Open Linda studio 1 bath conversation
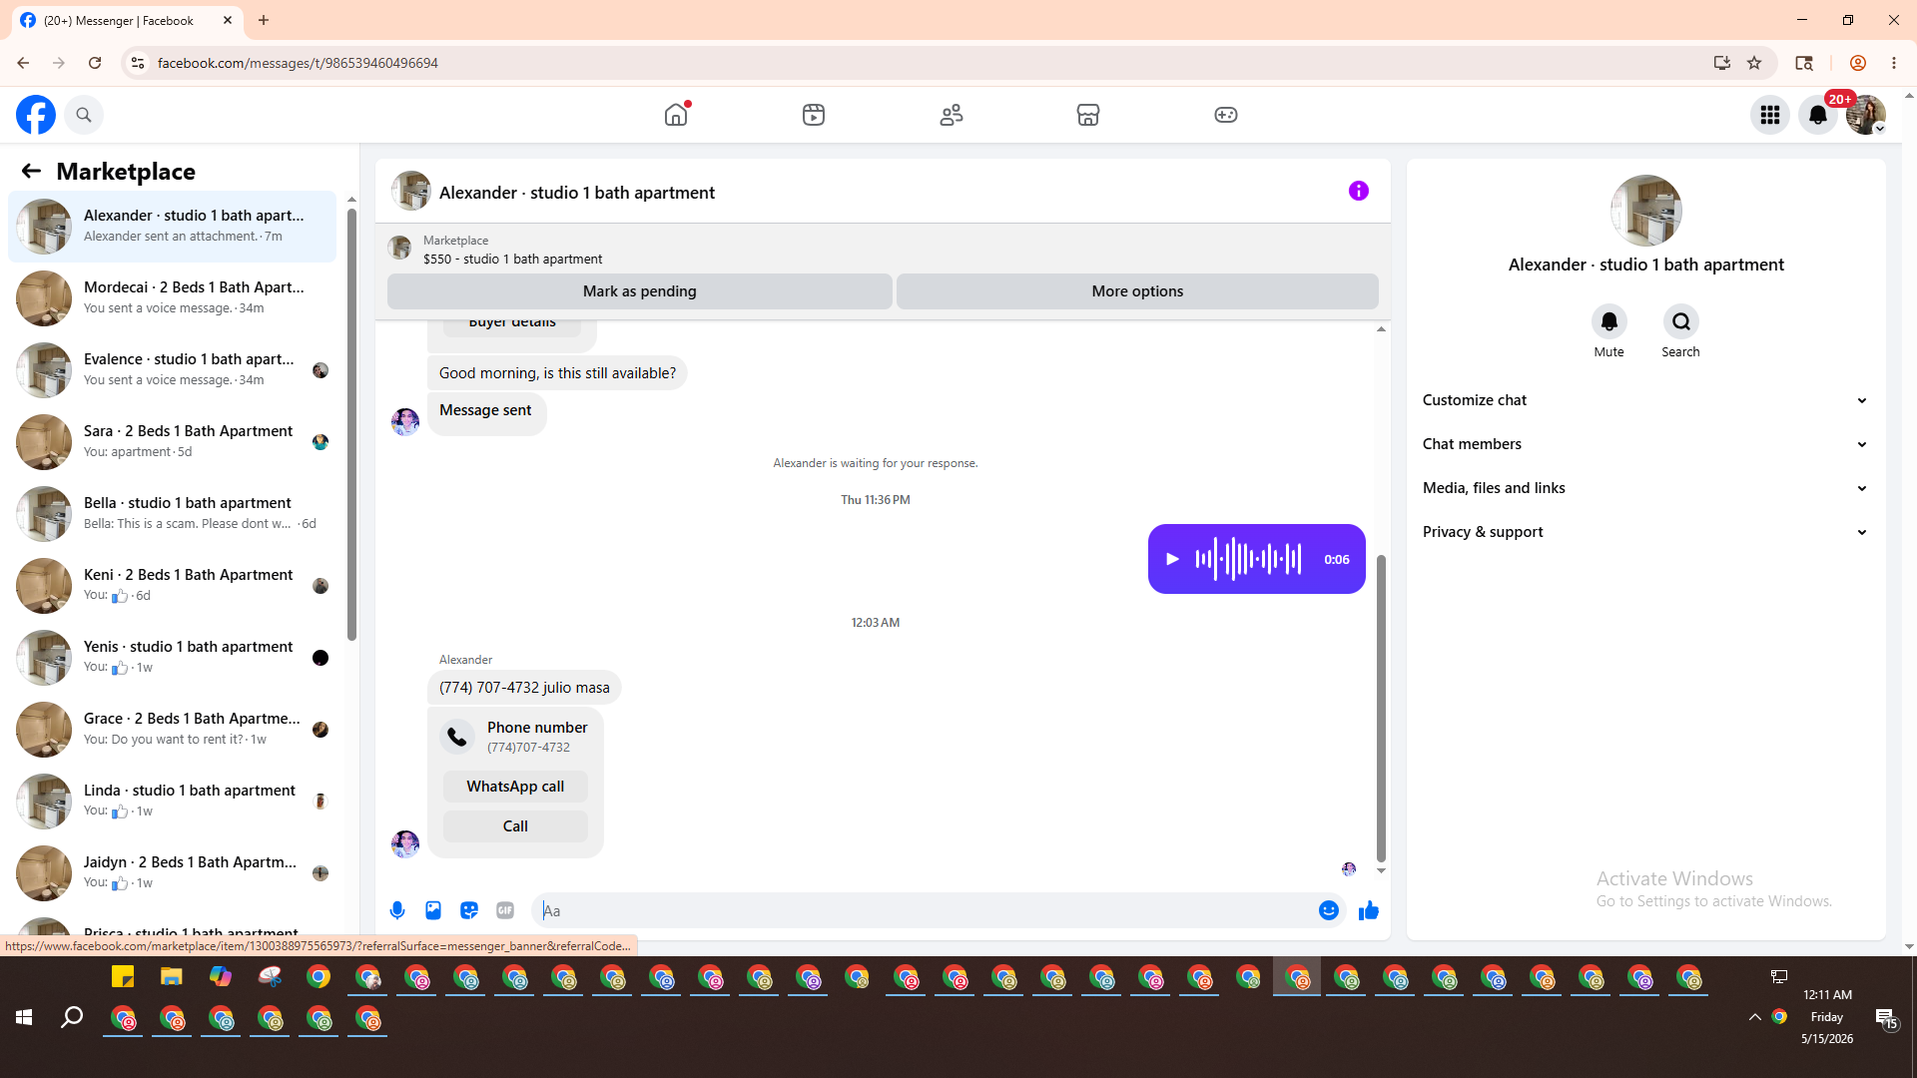Viewport: 1917px width, 1078px height. coord(173,802)
